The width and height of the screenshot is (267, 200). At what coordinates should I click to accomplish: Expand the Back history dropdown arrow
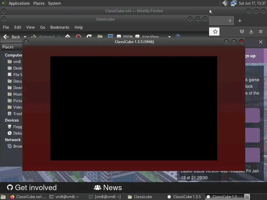click(25, 36)
